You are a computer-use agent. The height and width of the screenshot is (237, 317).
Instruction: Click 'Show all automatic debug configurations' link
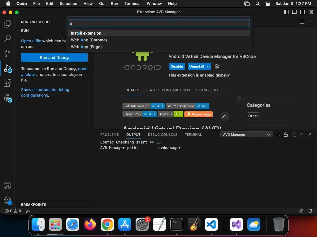pyautogui.click(x=45, y=92)
